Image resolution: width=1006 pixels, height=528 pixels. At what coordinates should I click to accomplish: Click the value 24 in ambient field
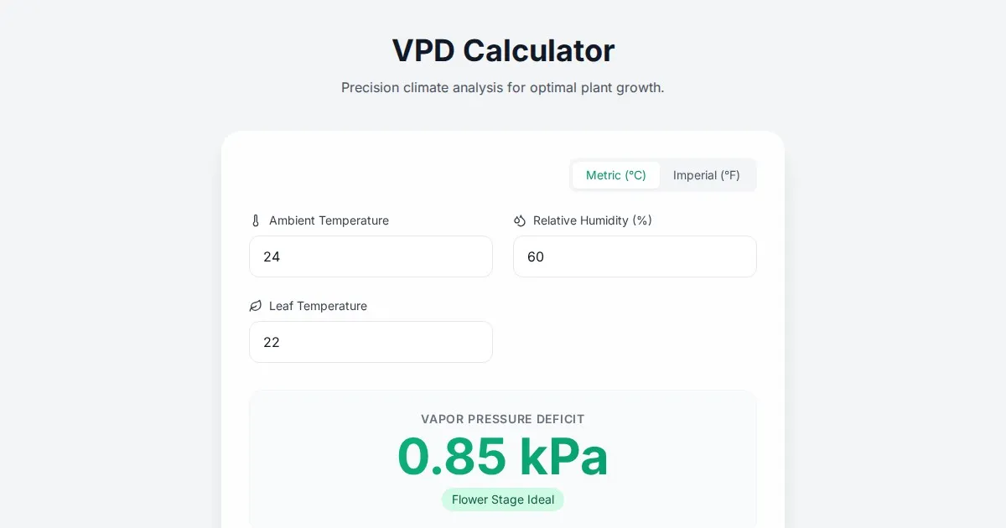(272, 256)
